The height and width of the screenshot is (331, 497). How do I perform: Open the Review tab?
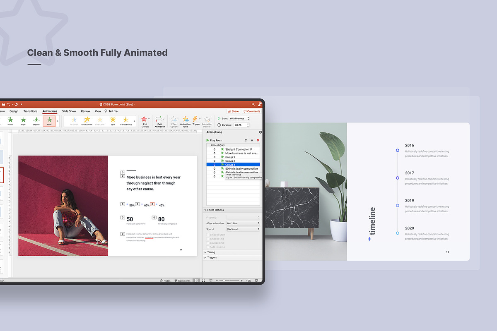[85, 111]
